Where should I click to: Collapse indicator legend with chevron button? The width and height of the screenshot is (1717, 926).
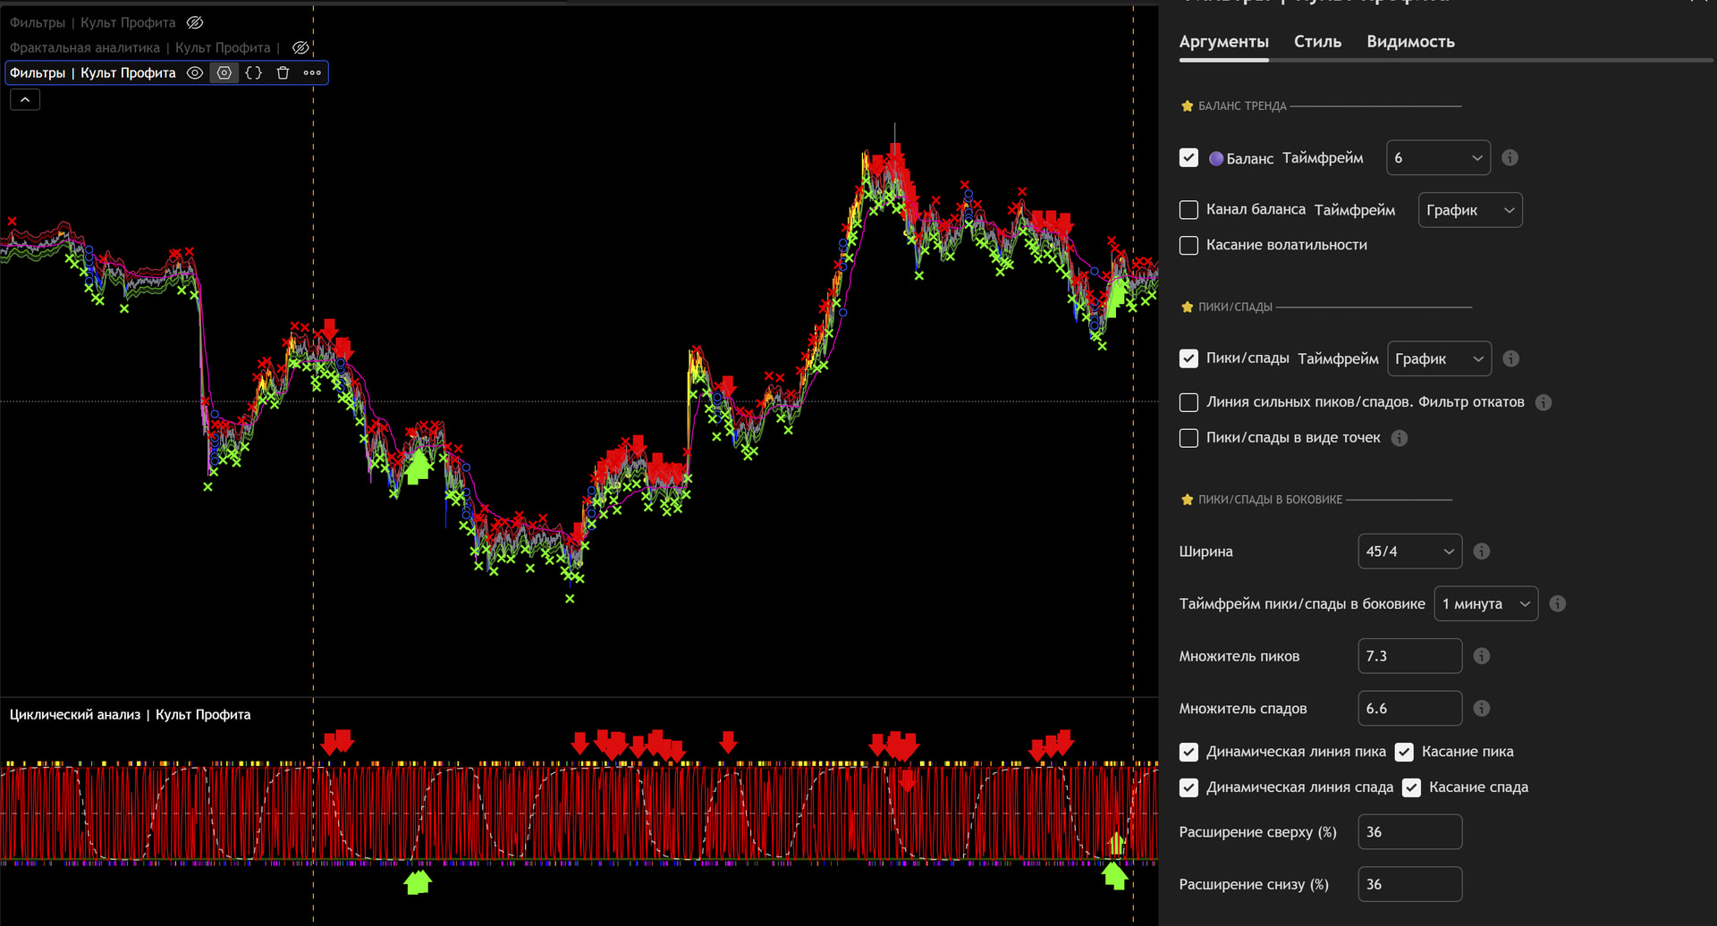coord(25,100)
